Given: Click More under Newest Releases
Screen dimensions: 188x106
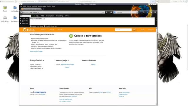Looking at the screenshot, I should click(94, 64).
